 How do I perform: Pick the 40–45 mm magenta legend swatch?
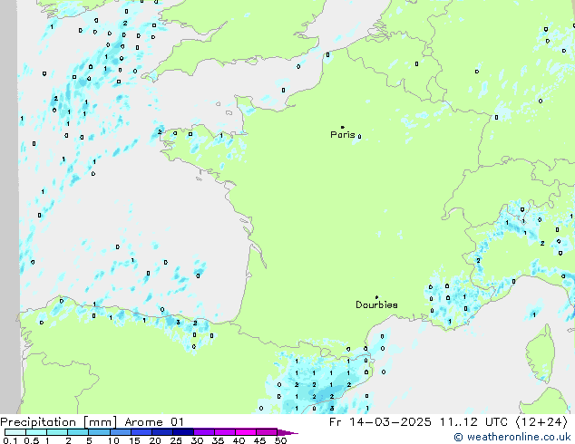[x=246, y=432]
